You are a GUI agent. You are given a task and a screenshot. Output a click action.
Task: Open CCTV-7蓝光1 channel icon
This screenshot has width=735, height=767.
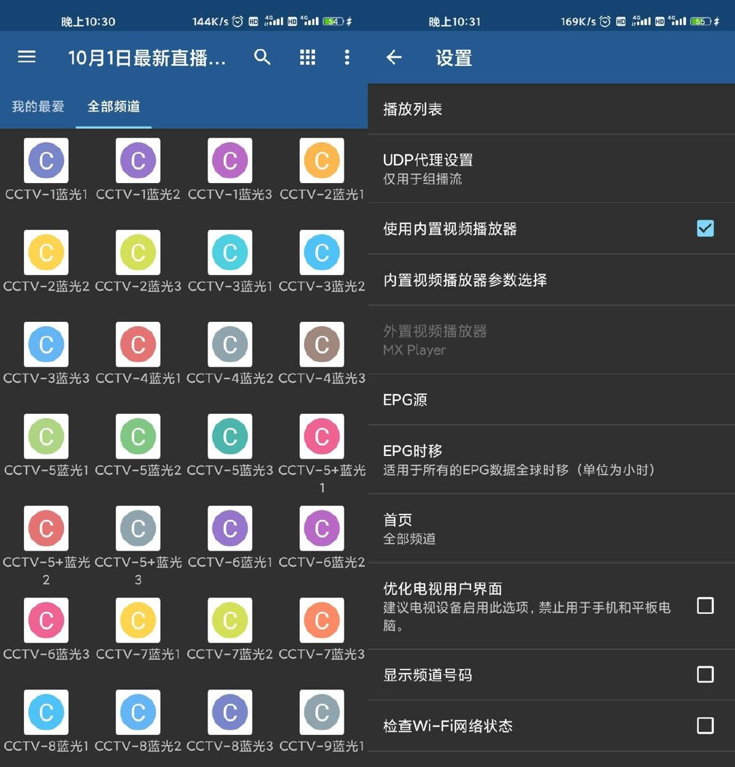pos(138,620)
